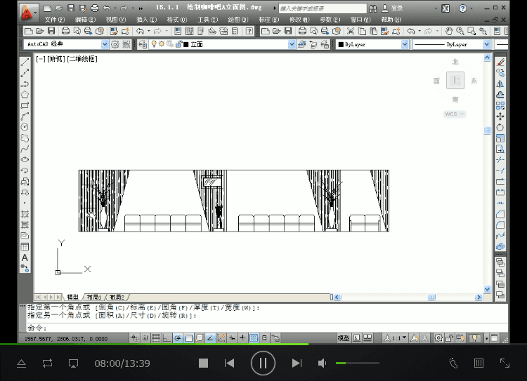
Task: Toggle Quick Properties in status bar
Action: (x=264, y=338)
